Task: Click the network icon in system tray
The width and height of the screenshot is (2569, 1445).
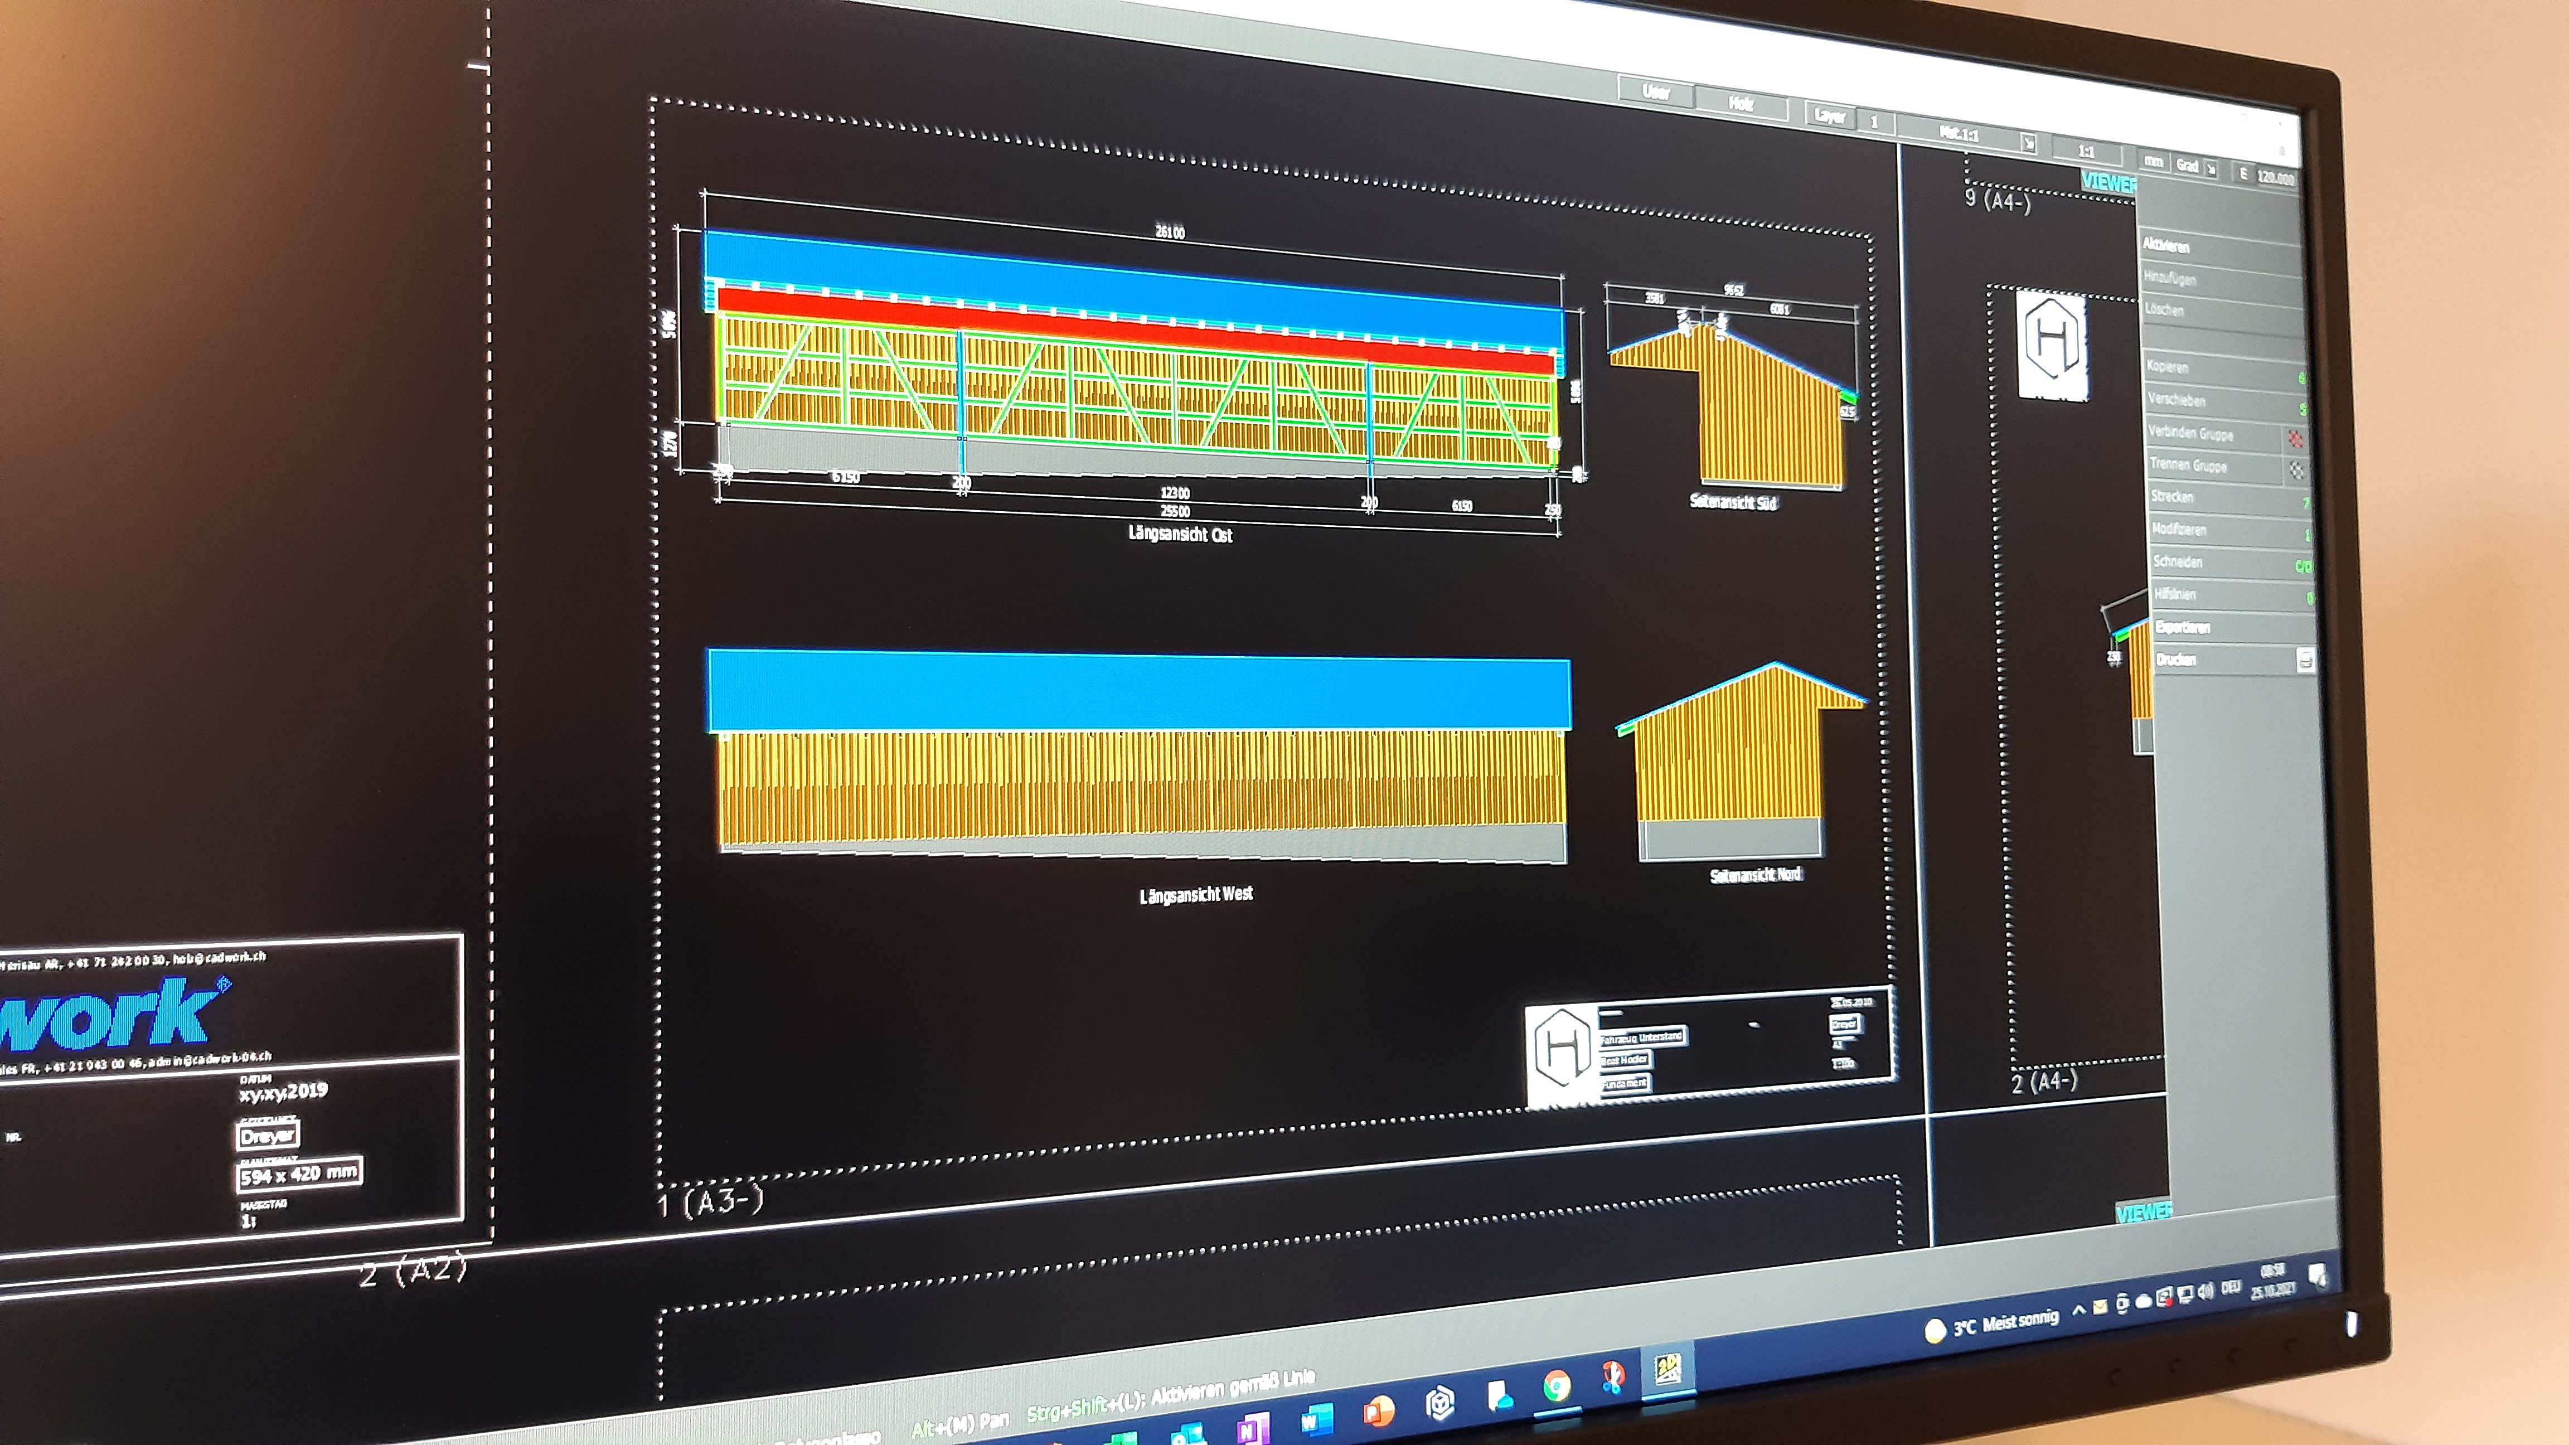Action: click(x=2186, y=1294)
